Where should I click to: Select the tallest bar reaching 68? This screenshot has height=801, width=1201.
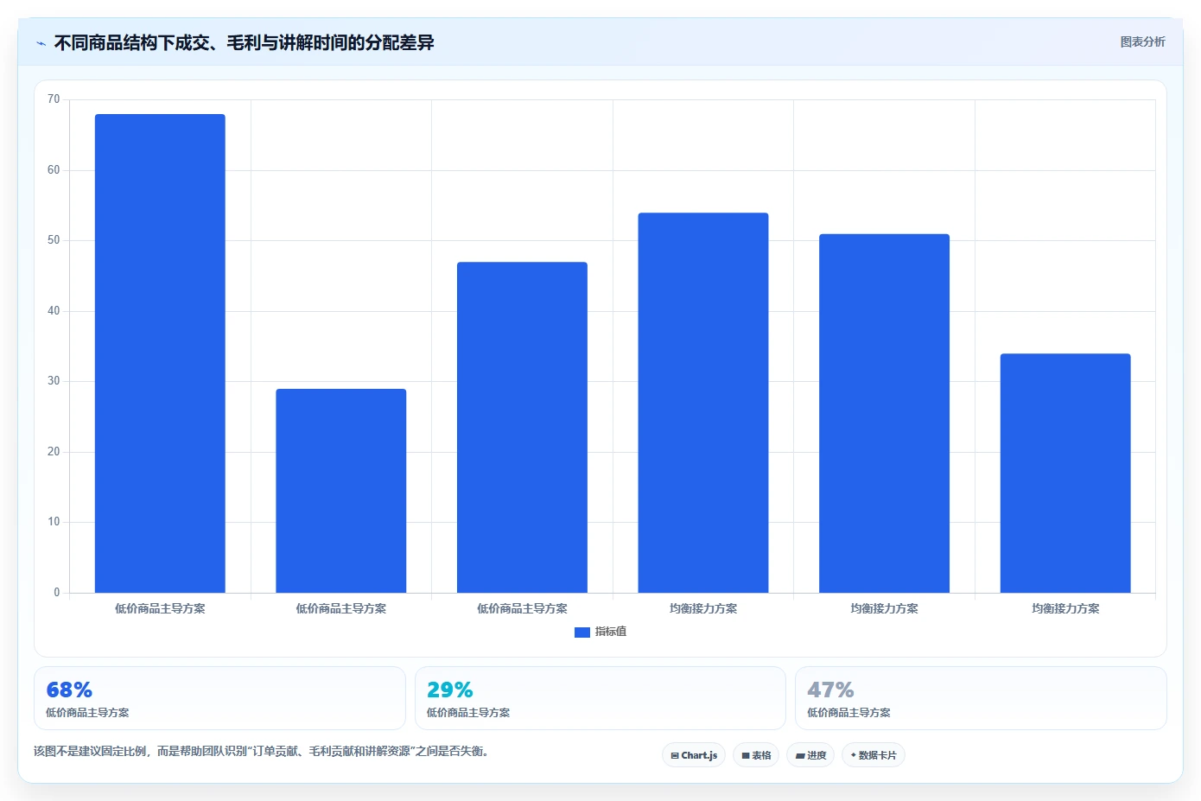[160, 353]
